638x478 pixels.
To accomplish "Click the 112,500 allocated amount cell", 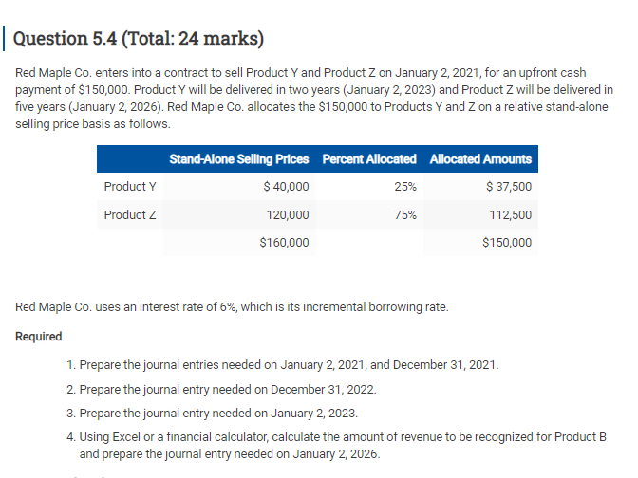I will point(512,214).
